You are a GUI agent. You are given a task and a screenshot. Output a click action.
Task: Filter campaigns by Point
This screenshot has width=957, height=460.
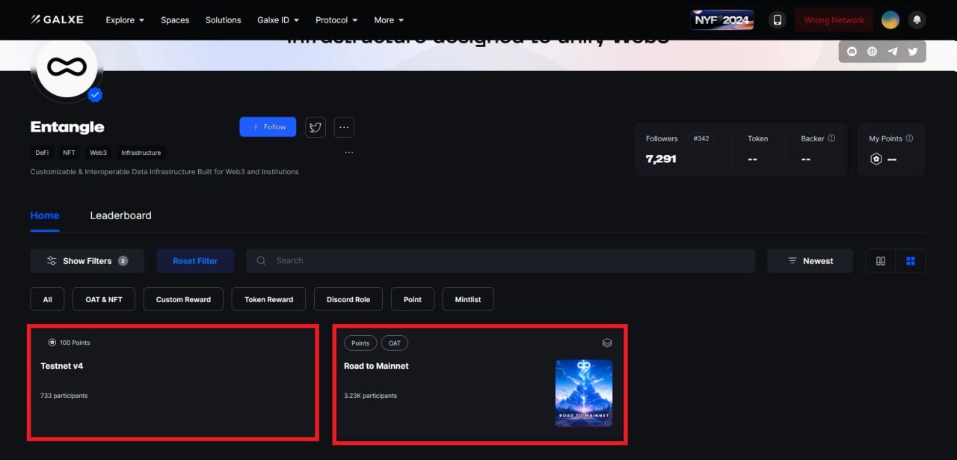click(413, 299)
